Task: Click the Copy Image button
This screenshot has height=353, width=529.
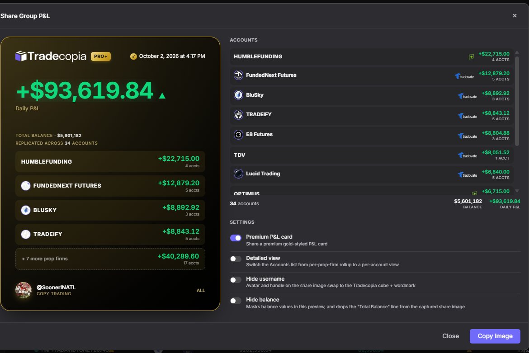Action: tap(495, 336)
